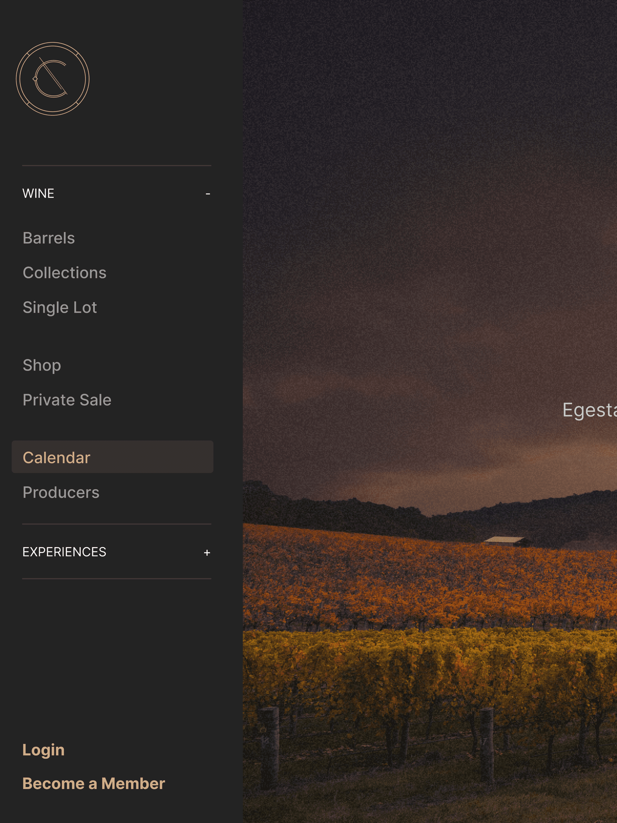Go to the Producers page
Image resolution: width=617 pixels, height=823 pixels.
point(61,493)
